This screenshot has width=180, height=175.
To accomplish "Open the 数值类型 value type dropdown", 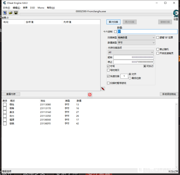I will pyautogui.click(x=136, y=43).
